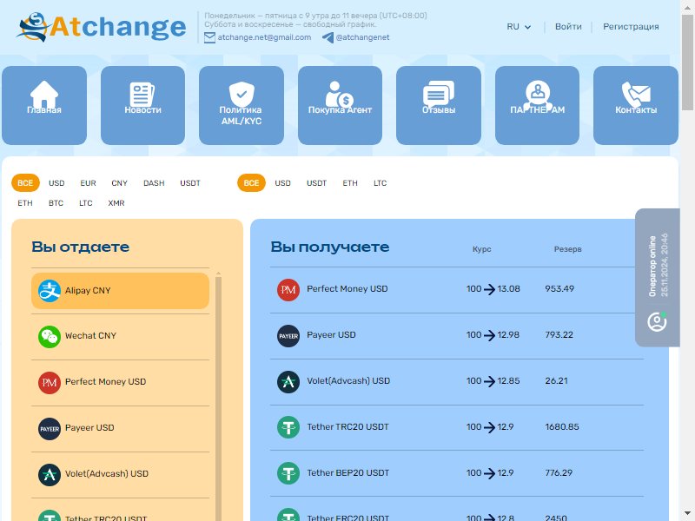Filter receive currencies by ETH
This screenshot has height=521, width=695.
click(350, 183)
